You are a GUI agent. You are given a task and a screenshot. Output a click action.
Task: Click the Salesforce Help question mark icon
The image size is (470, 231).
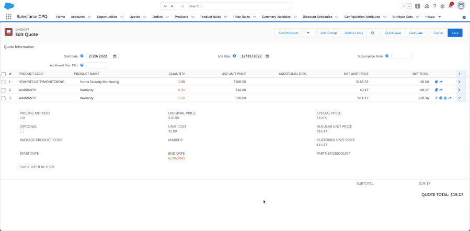click(x=434, y=6)
